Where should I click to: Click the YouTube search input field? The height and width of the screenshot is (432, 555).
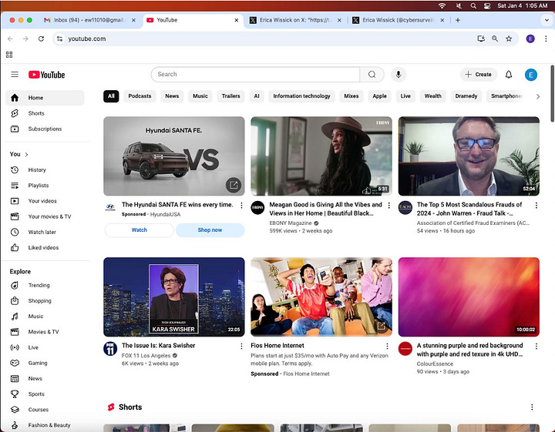[x=255, y=75]
